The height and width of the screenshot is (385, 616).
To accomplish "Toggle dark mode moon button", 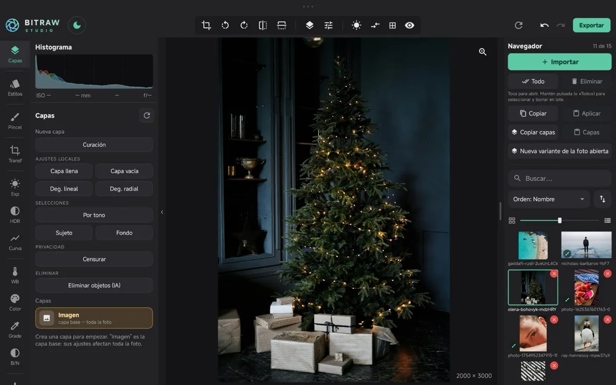I will pos(77,25).
